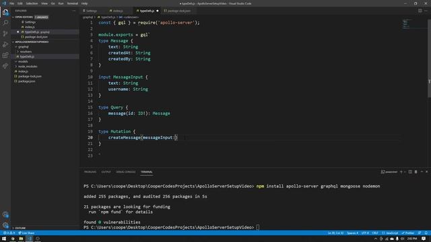The width and height of the screenshot is (431, 242).
Task: Expand the Outline section
Action: coord(45,228)
